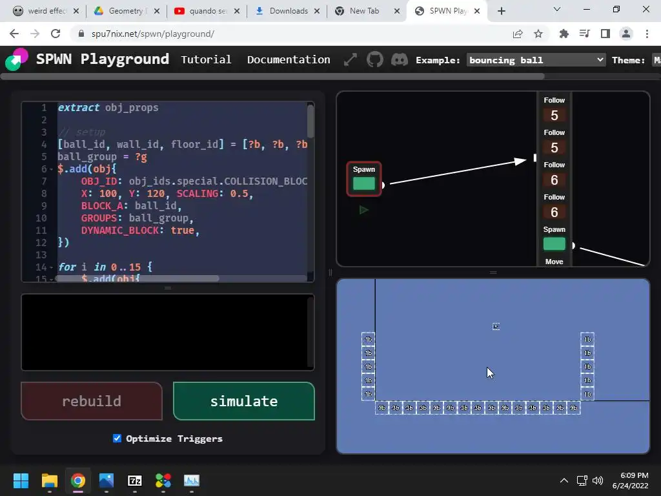Click the page horizontal scrollbar under header
Viewport: 661px width, 496px height.
(272, 76)
